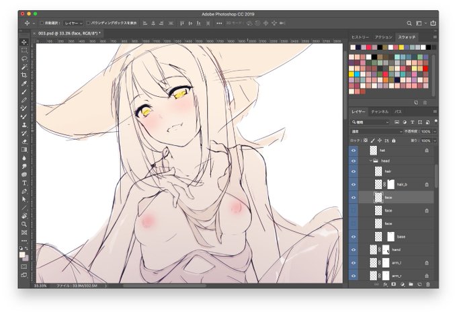This screenshot has height=314, width=457.
Task: Open the search magnifier in options bar
Action: (x=409, y=23)
